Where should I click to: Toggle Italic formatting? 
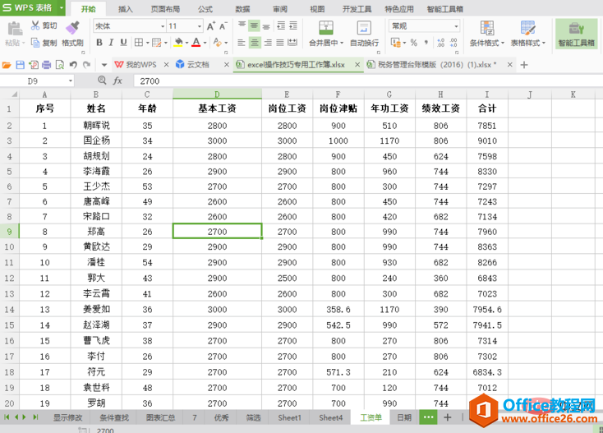click(x=111, y=42)
